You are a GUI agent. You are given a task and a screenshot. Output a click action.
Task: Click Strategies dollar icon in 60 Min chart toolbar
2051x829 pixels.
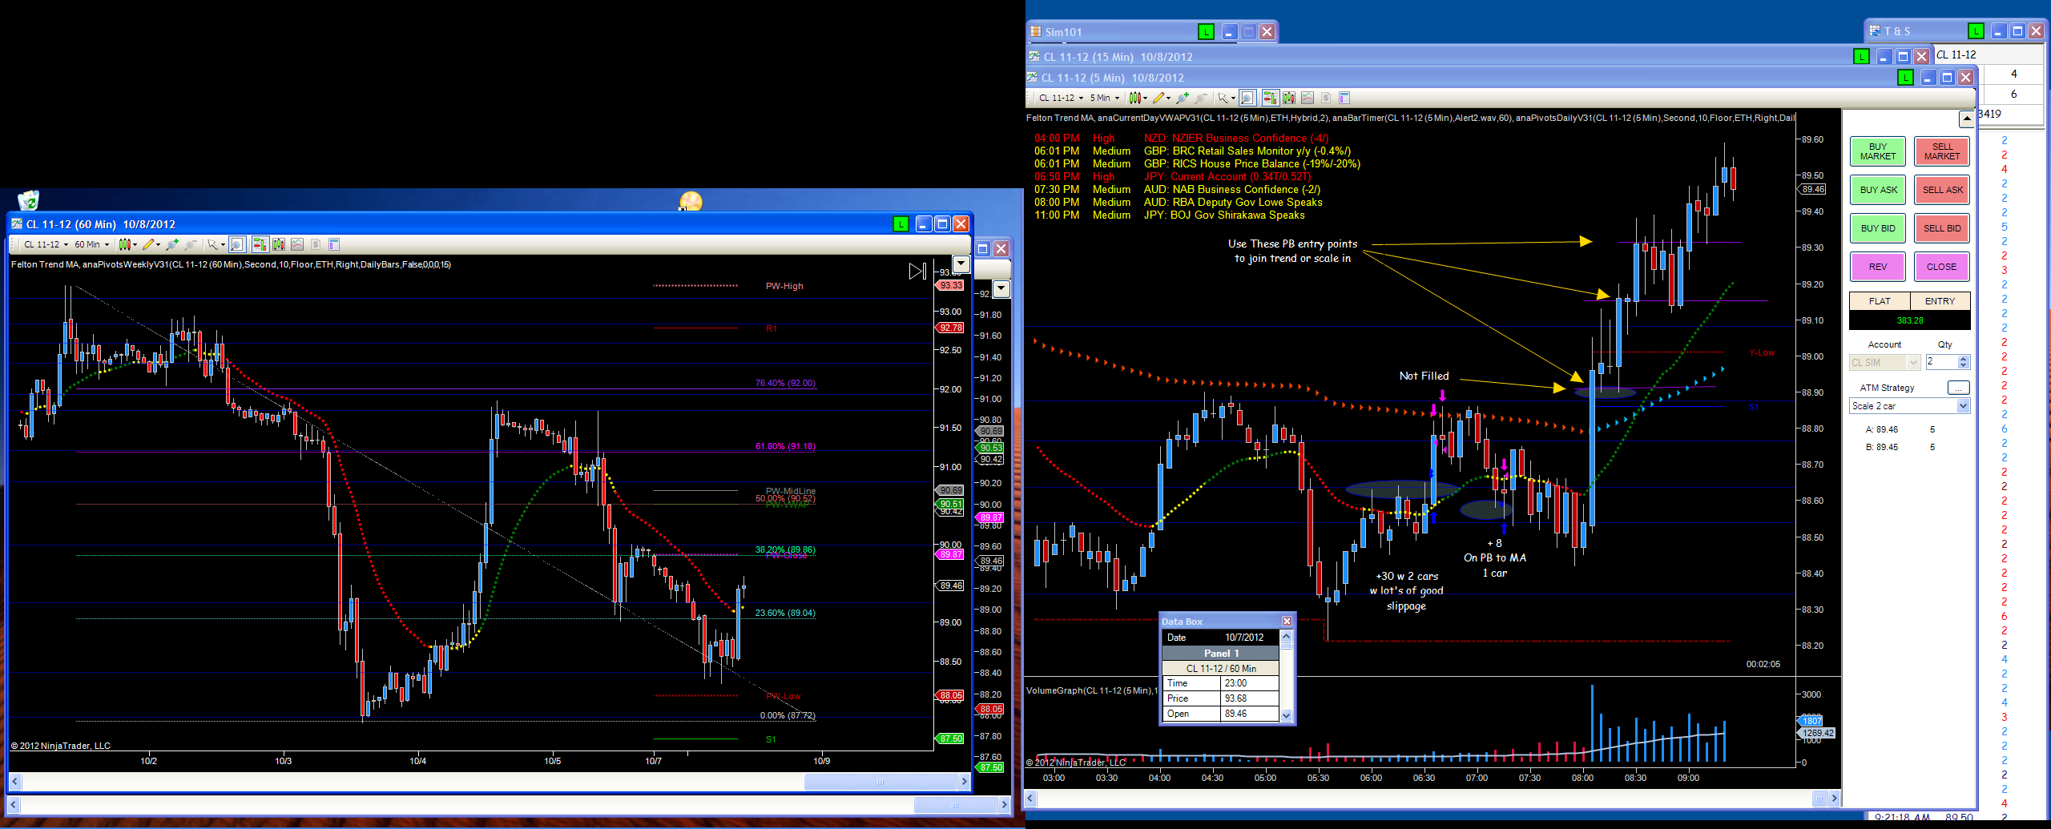(x=316, y=244)
